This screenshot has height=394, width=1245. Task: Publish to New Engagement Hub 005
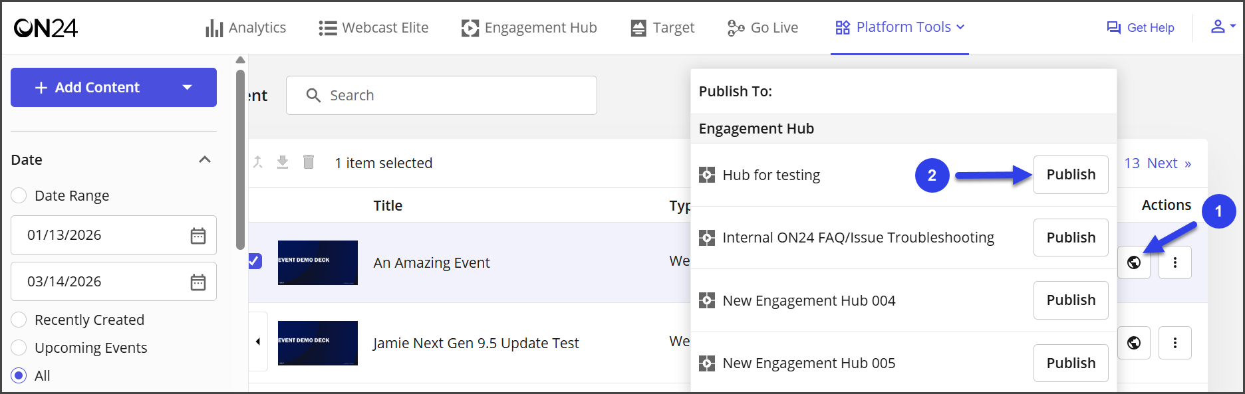pyautogui.click(x=1071, y=363)
